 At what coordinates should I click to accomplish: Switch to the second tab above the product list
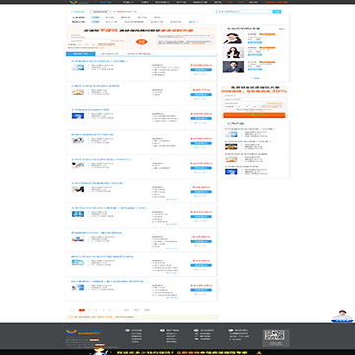coord(109,54)
